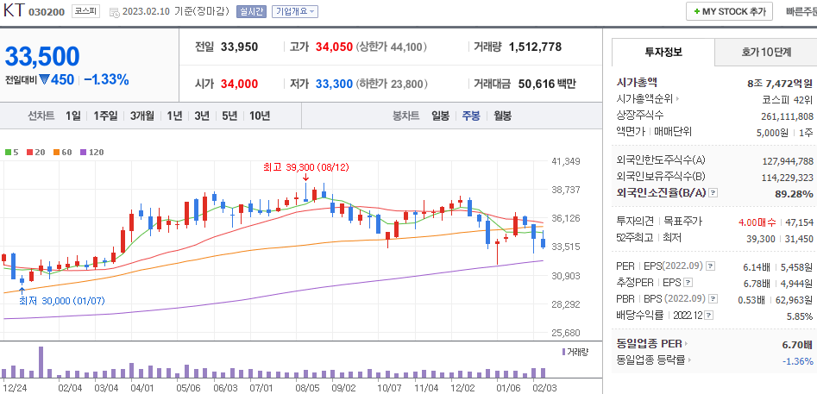Click the 최저 30,000 (01/07) chart marker

62,301
